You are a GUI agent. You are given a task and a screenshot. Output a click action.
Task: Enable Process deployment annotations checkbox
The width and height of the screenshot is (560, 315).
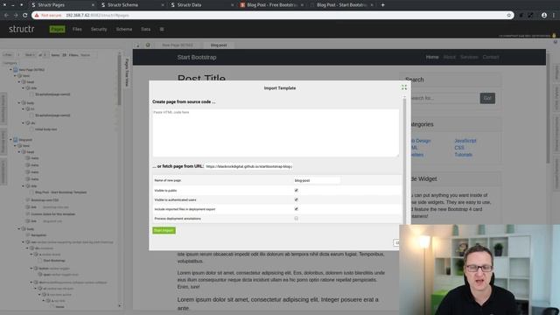[x=296, y=218]
